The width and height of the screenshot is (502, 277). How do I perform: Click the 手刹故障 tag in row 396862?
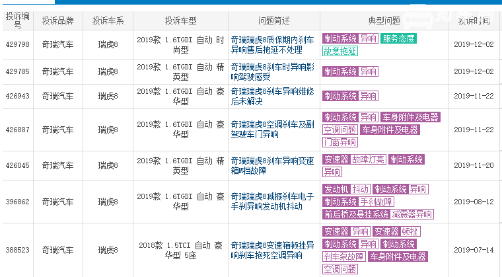pos(376,202)
